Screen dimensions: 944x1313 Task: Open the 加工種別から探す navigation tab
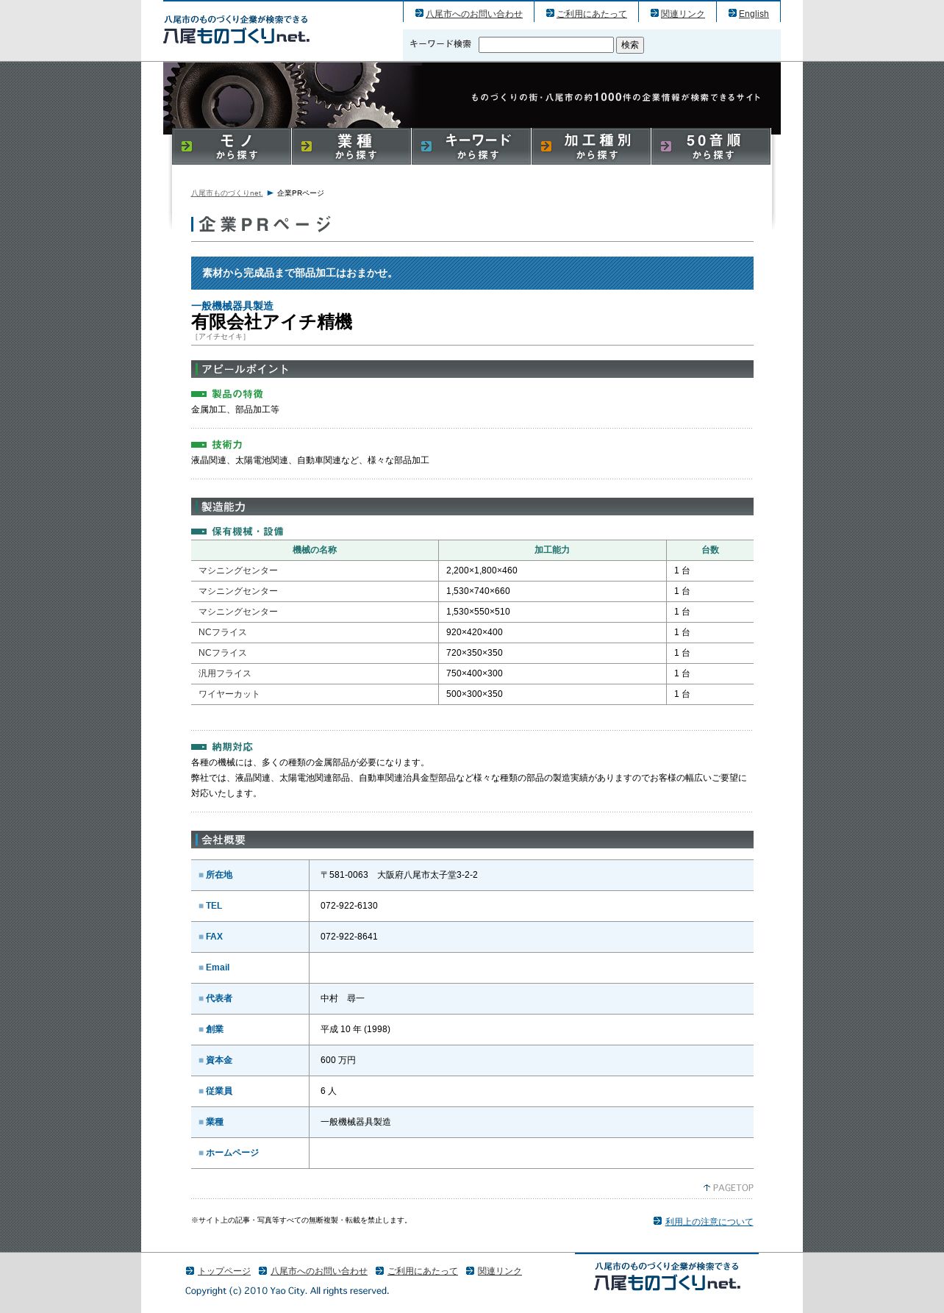(591, 146)
